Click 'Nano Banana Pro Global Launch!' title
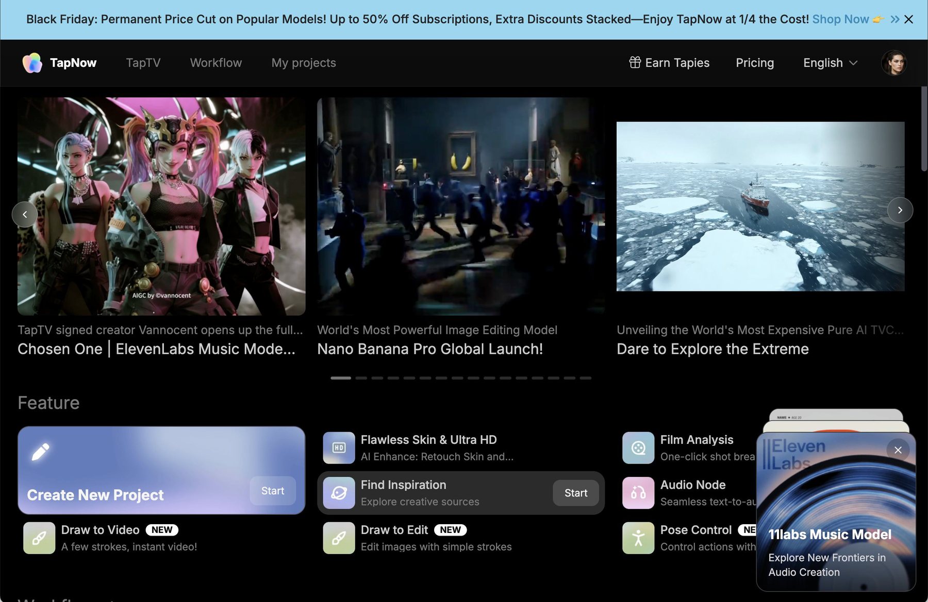 coord(430,349)
